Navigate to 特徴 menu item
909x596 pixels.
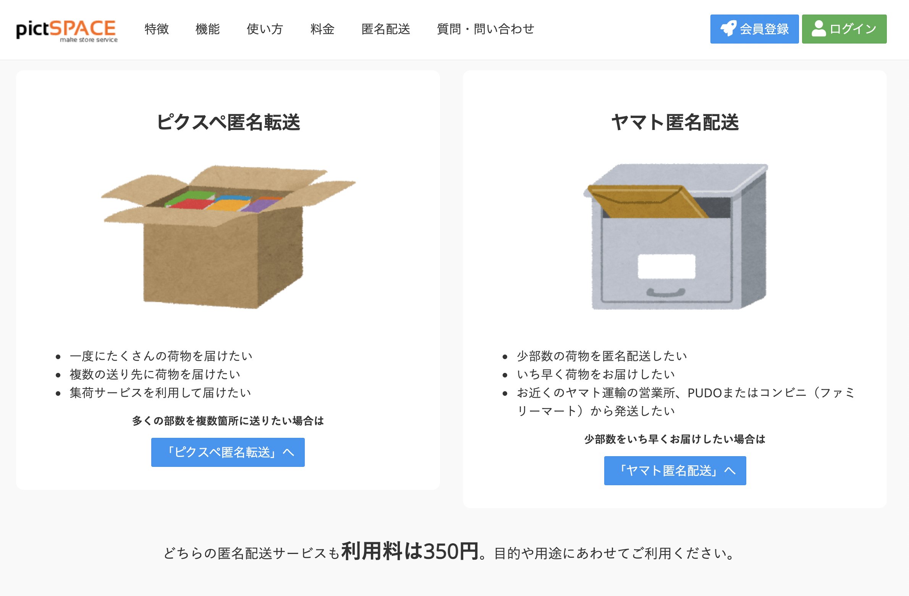point(156,28)
